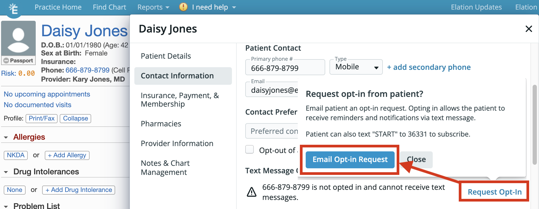The width and height of the screenshot is (539, 209).
Task: Click the warning triangle icon
Action: (251, 192)
